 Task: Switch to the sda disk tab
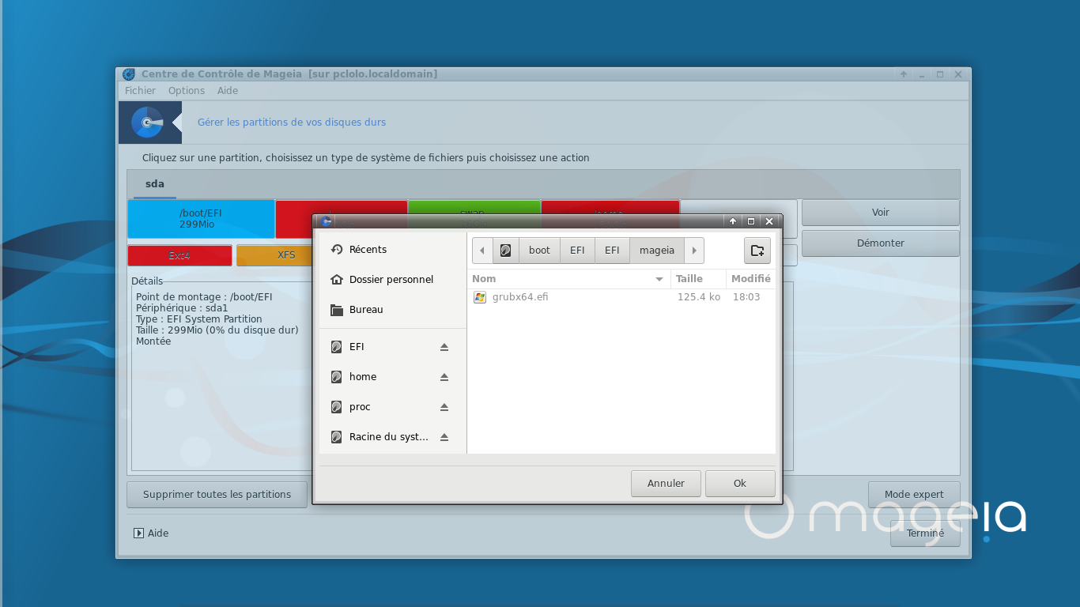155,183
